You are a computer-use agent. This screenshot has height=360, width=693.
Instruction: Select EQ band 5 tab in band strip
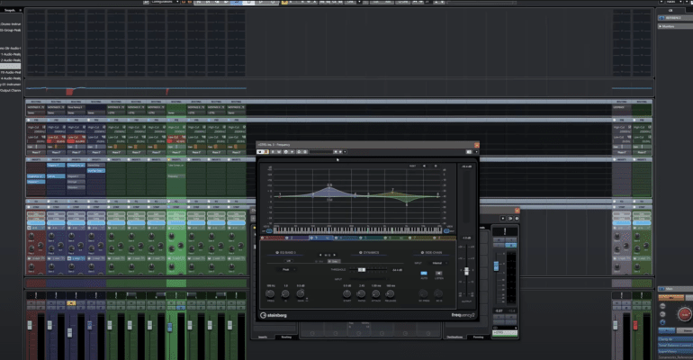pyautogui.click(x=371, y=238)
